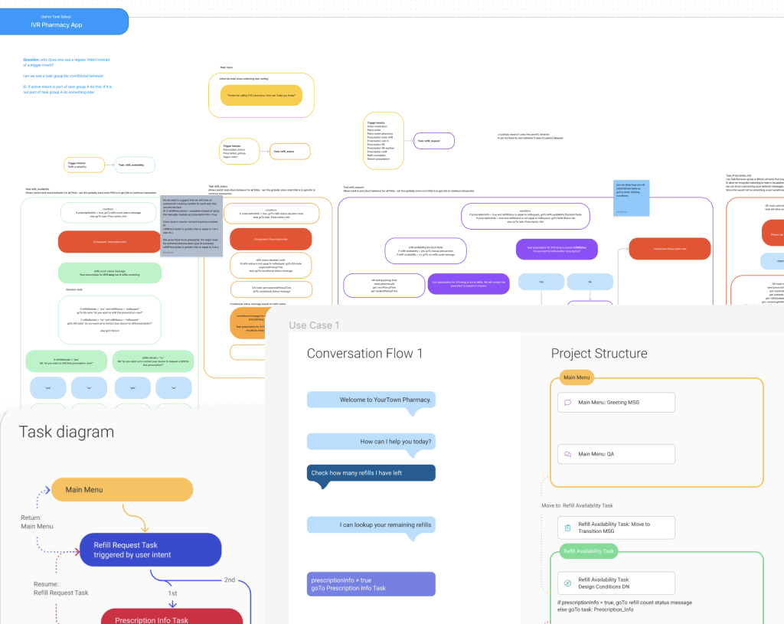The height and width of the screenshot is (624, 784).
Task: Click the 'How can I help you today?' bubble
Action: pos(371,442)
